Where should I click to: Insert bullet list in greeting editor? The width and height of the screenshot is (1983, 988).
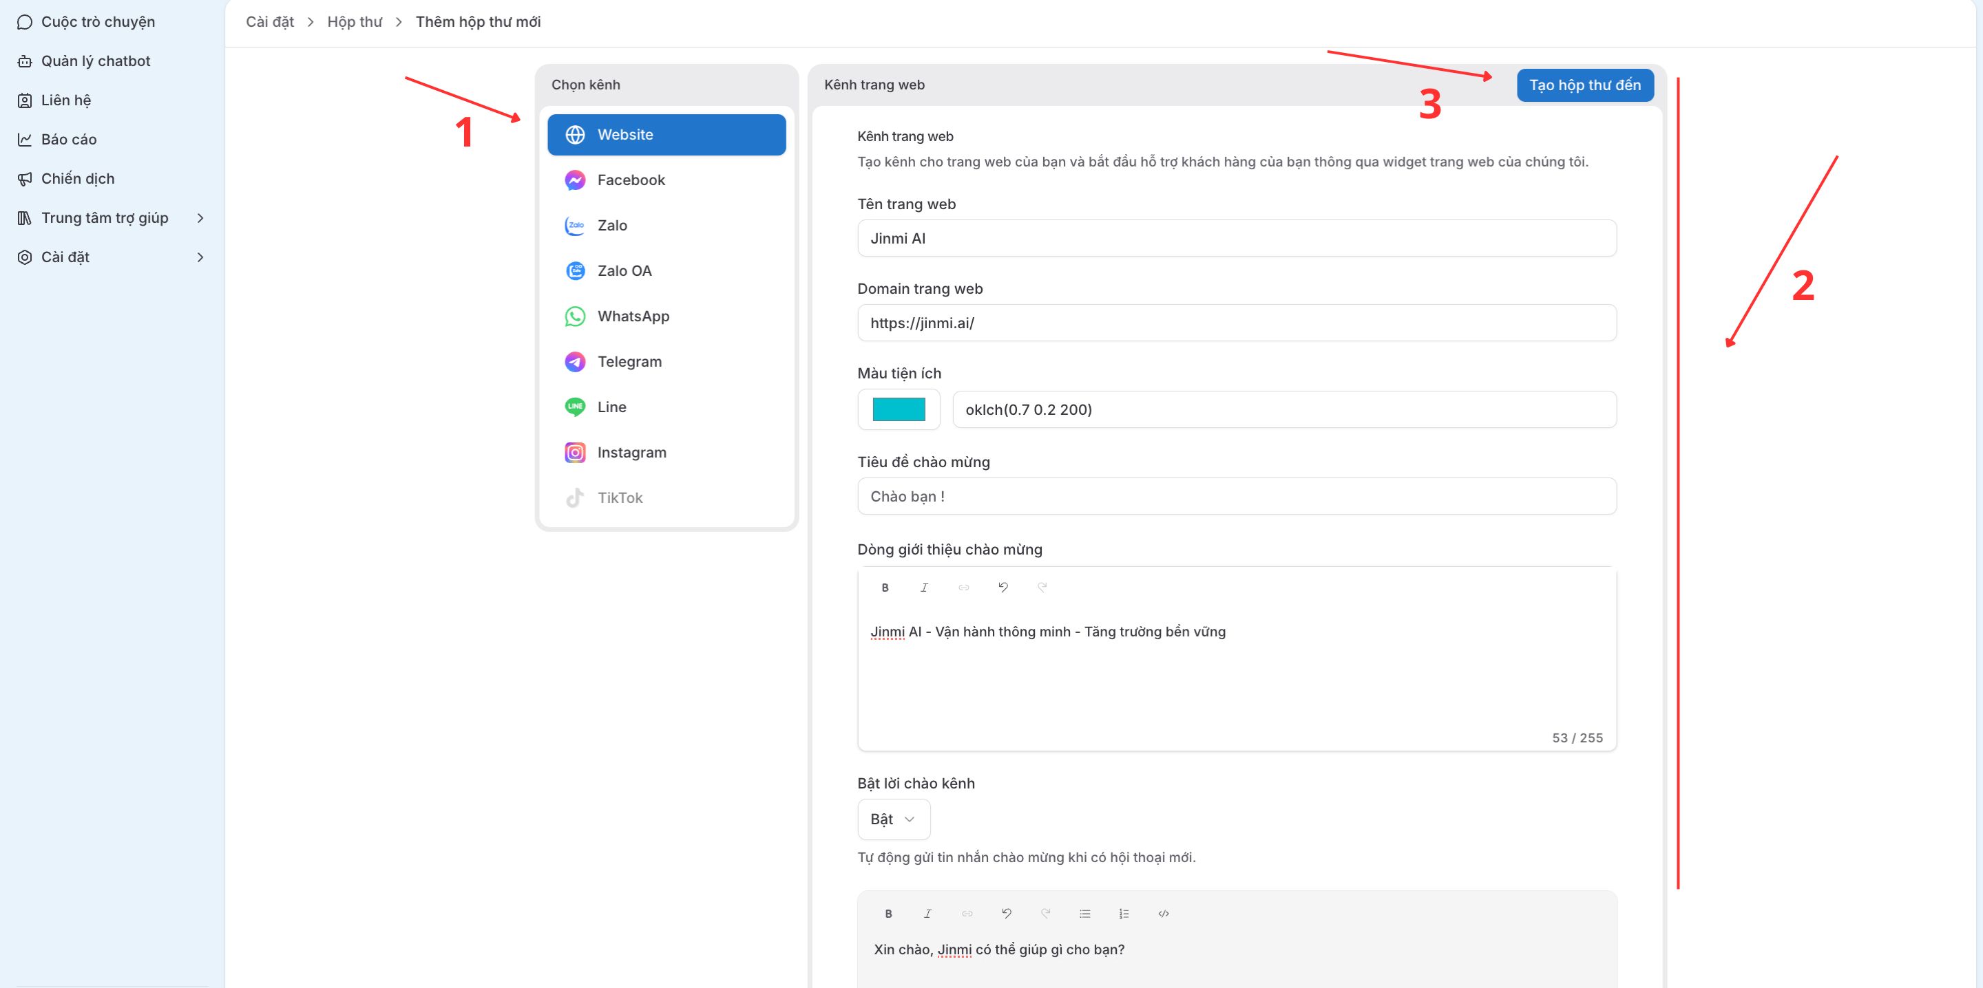point(1084,914)
